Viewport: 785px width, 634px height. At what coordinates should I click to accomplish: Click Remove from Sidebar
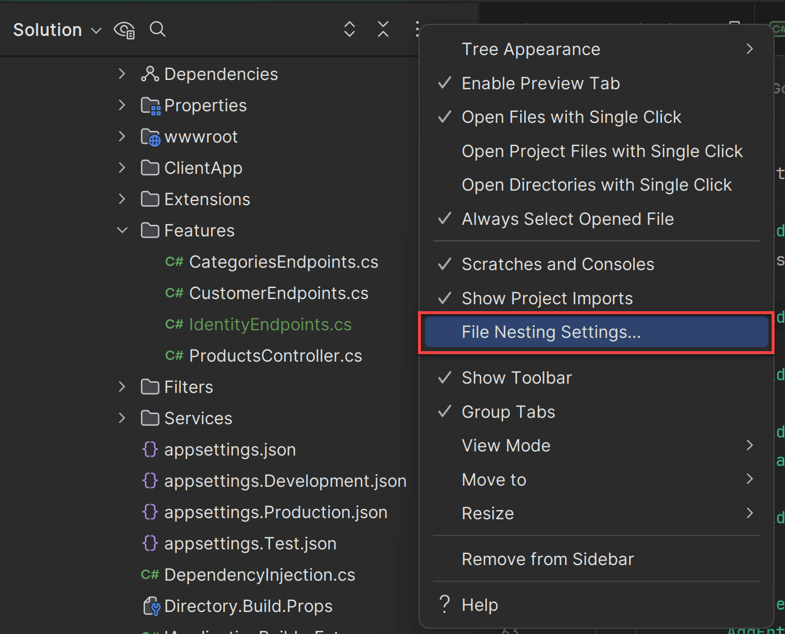pyautogui.click(x=547, y=559)
